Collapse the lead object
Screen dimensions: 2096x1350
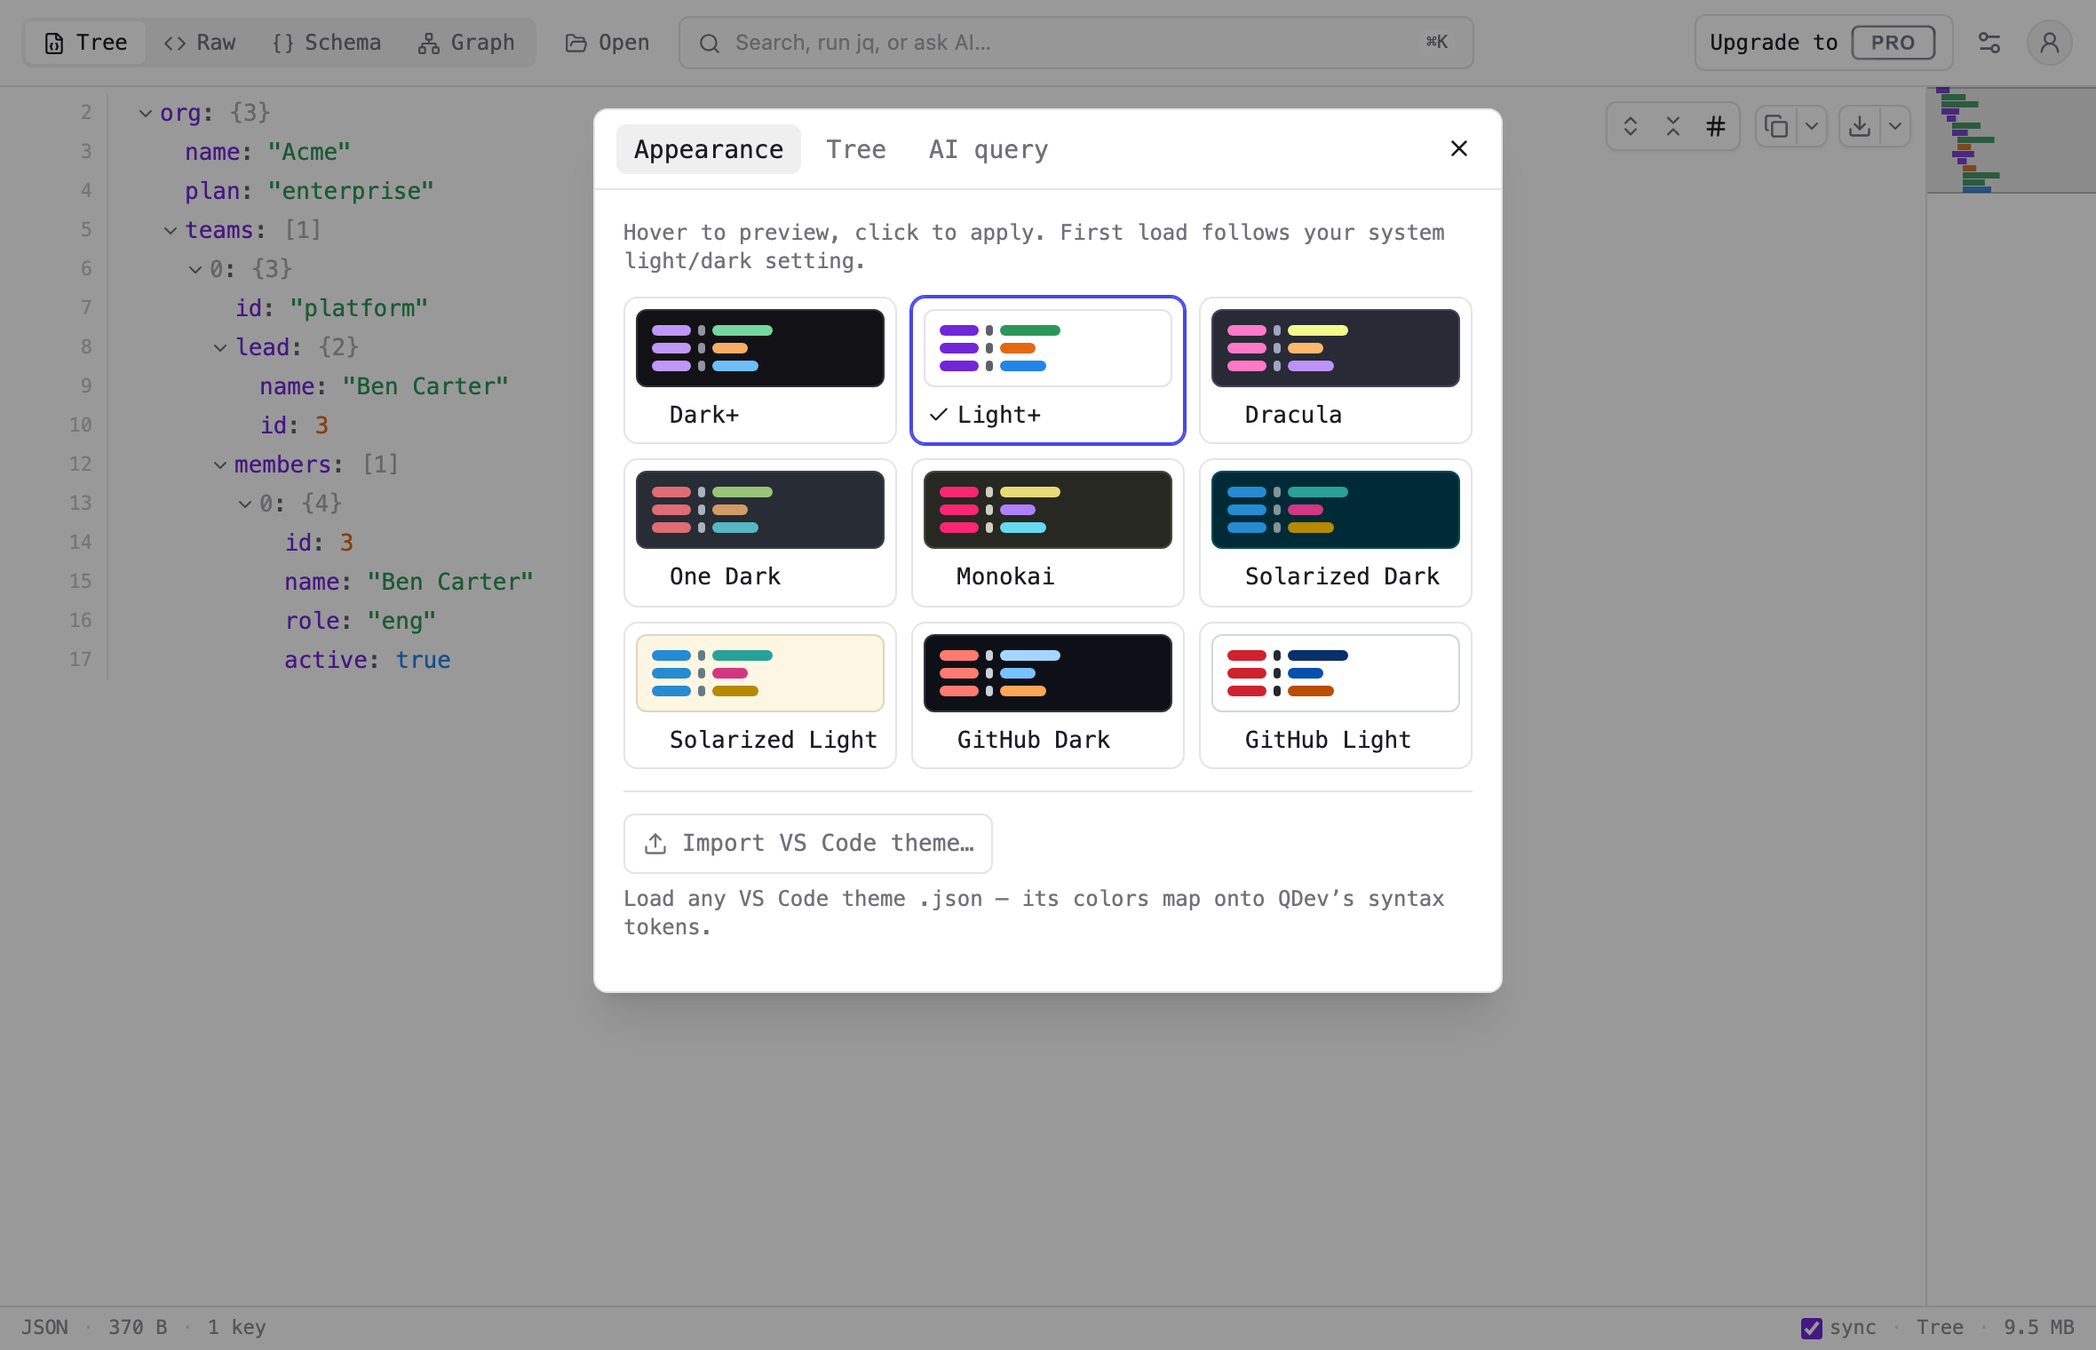(219, 347)
